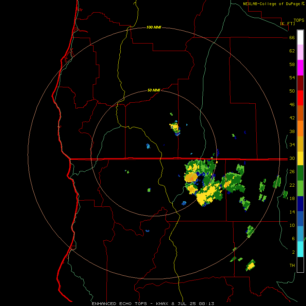Click the 00:13 timestamp
The height and width of the screenshot is (306, 306).
[206, 304]
